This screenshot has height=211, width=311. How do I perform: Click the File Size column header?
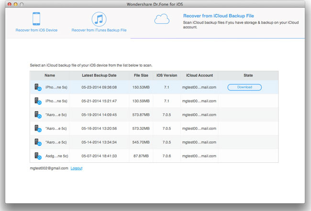[x=141, y=75]
